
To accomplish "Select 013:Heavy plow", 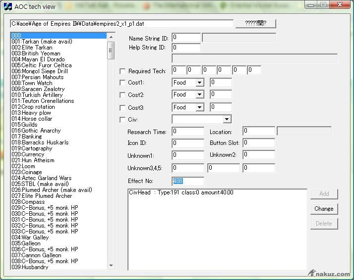I will (59, 113).
